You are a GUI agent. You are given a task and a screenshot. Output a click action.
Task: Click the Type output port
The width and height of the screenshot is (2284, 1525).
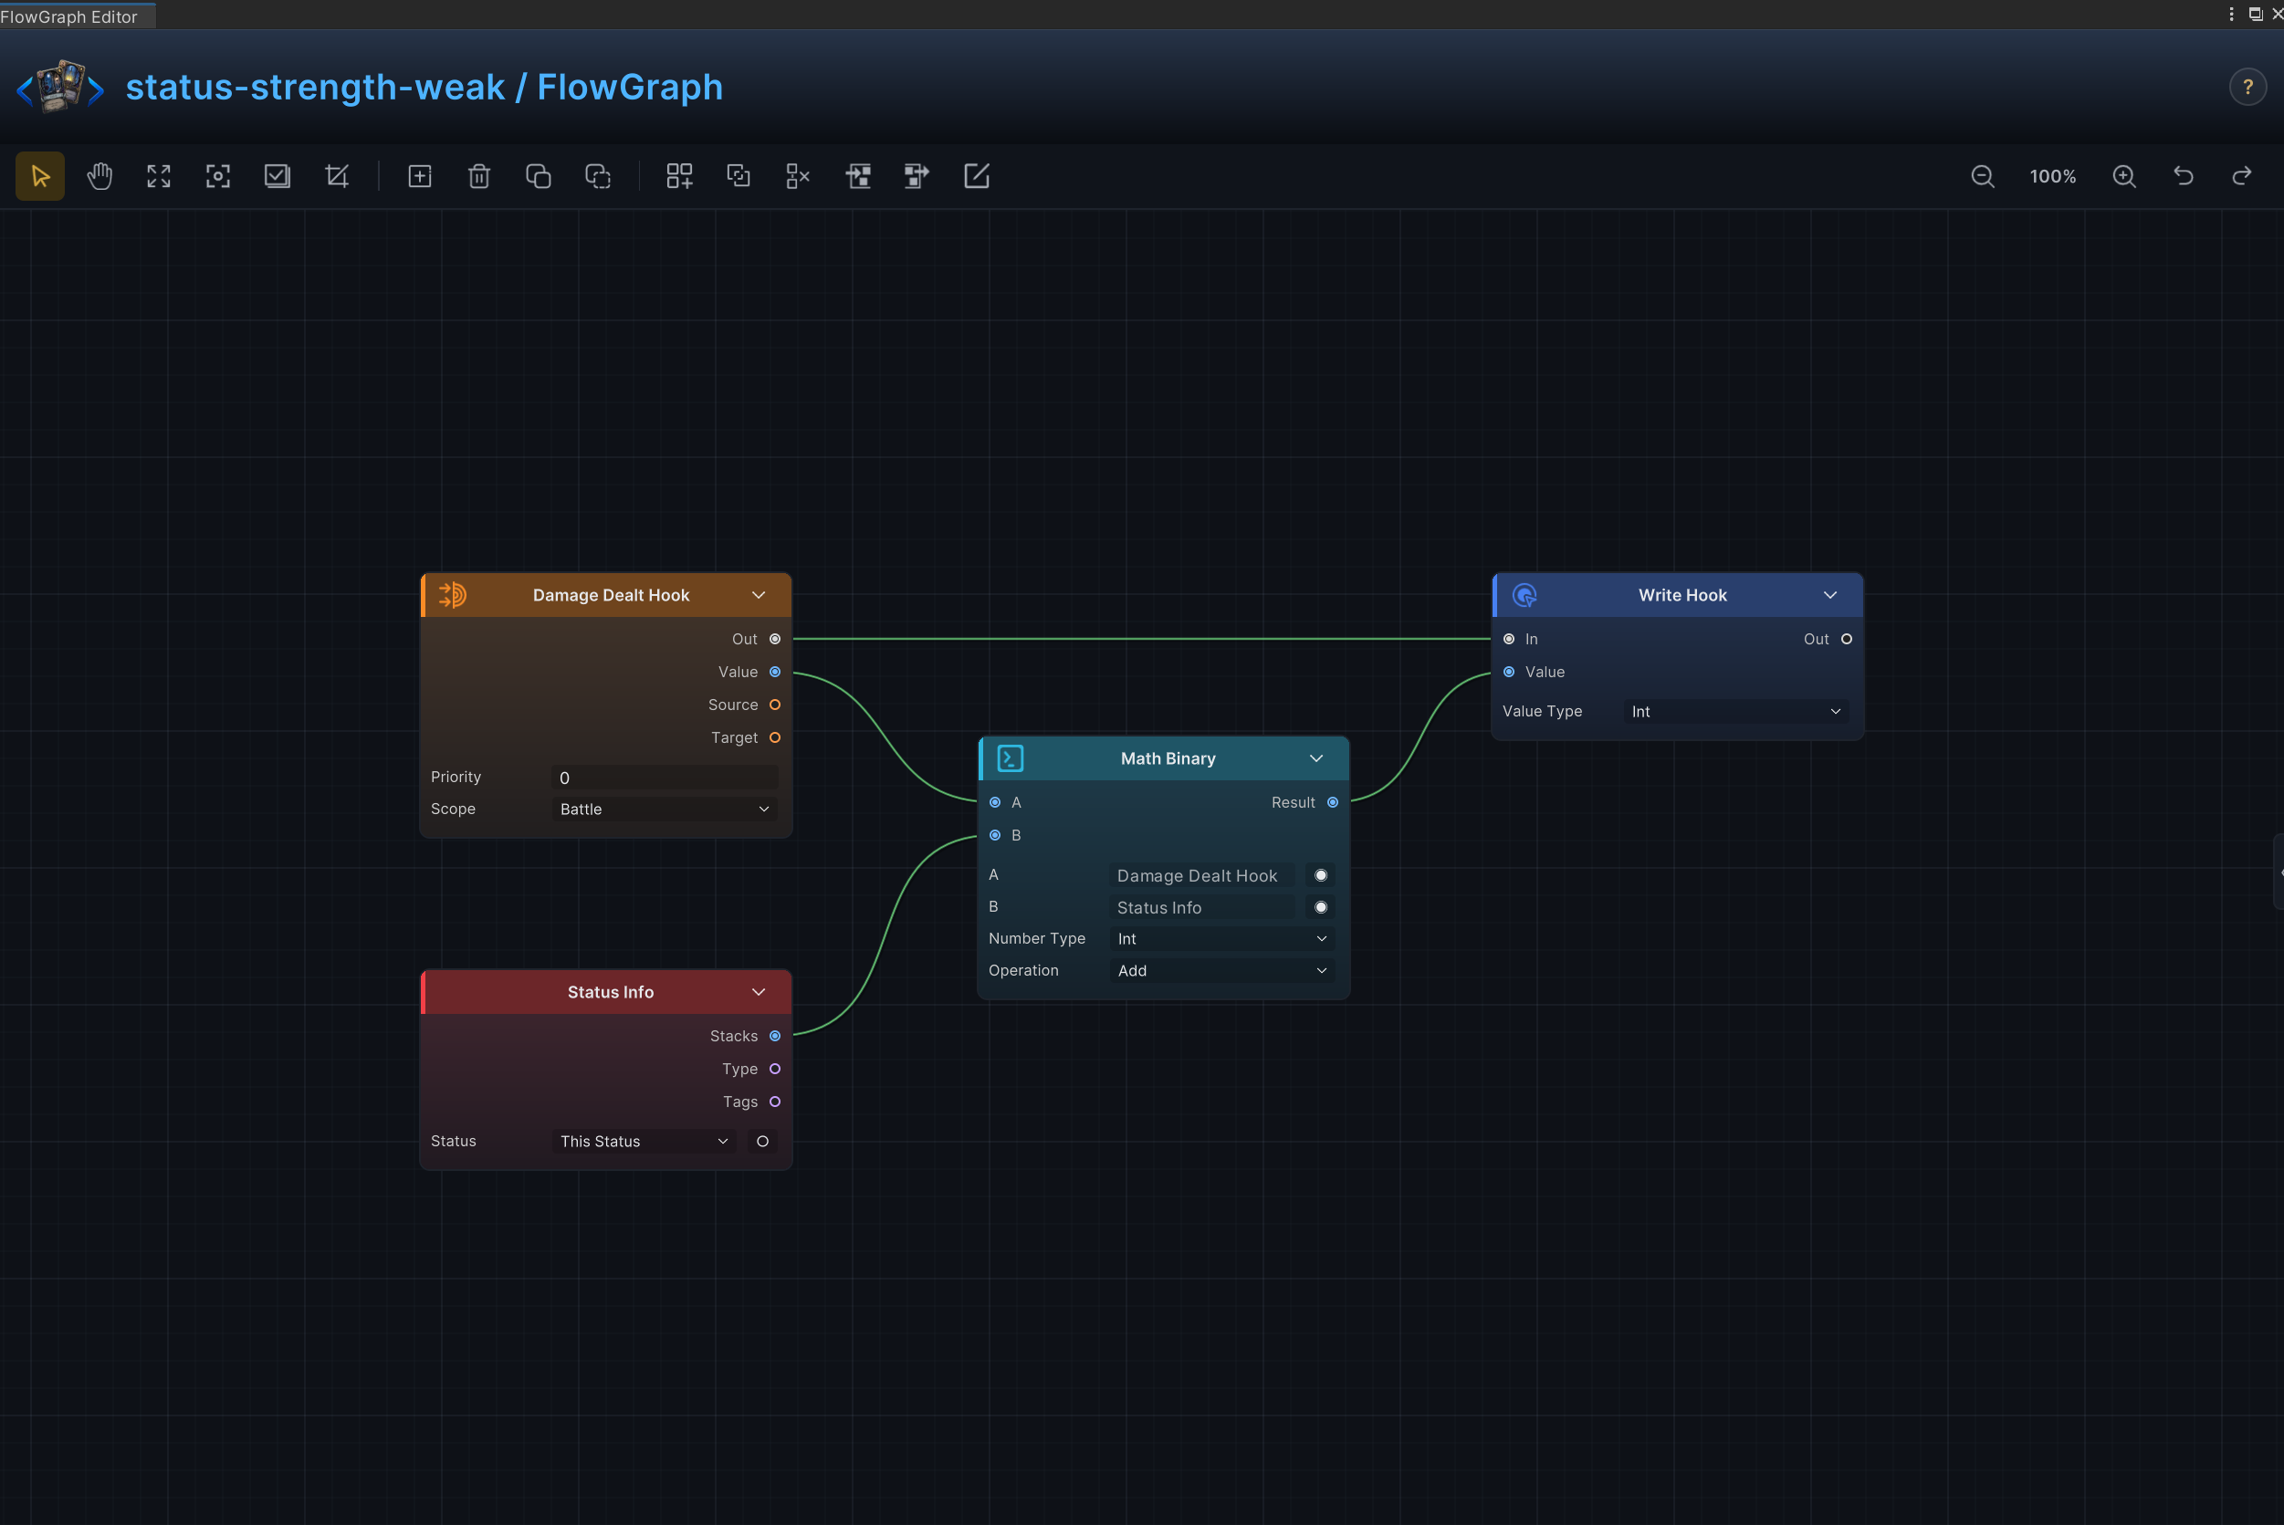click(x=775, y=1069)
